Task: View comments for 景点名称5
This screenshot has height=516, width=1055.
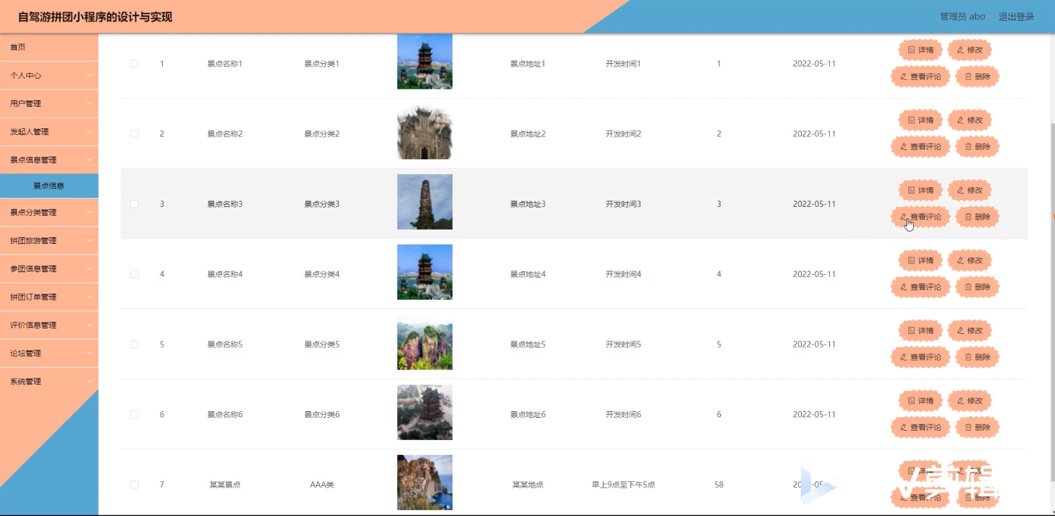Action: click(x=921, y=357)
